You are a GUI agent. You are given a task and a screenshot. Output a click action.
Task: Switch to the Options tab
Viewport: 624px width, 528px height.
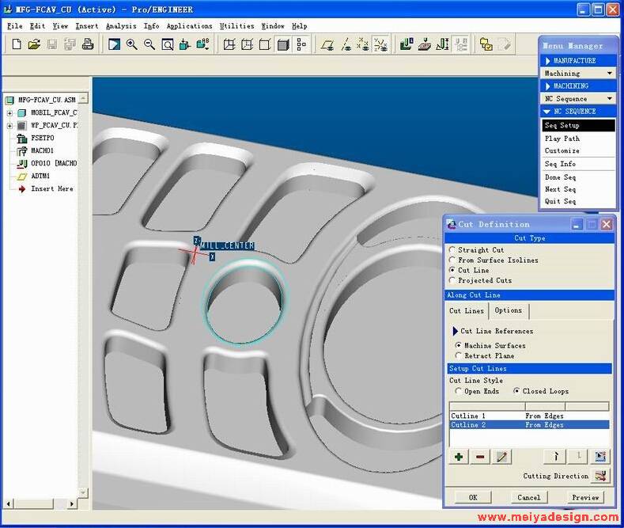pos(509,310)
